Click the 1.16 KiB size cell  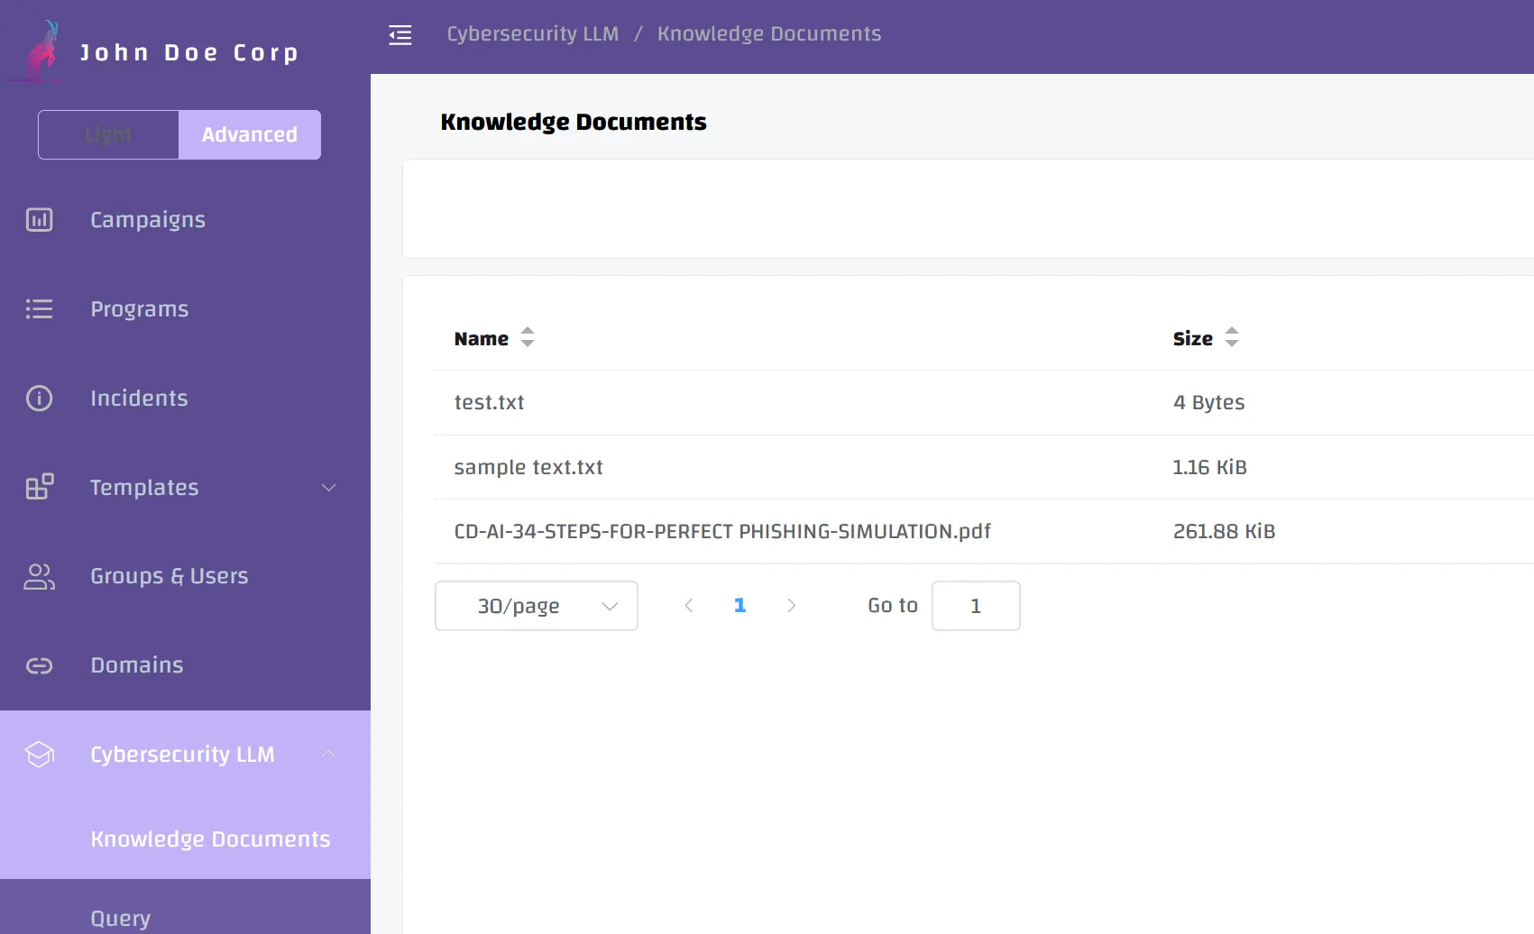coord(1209,467)
